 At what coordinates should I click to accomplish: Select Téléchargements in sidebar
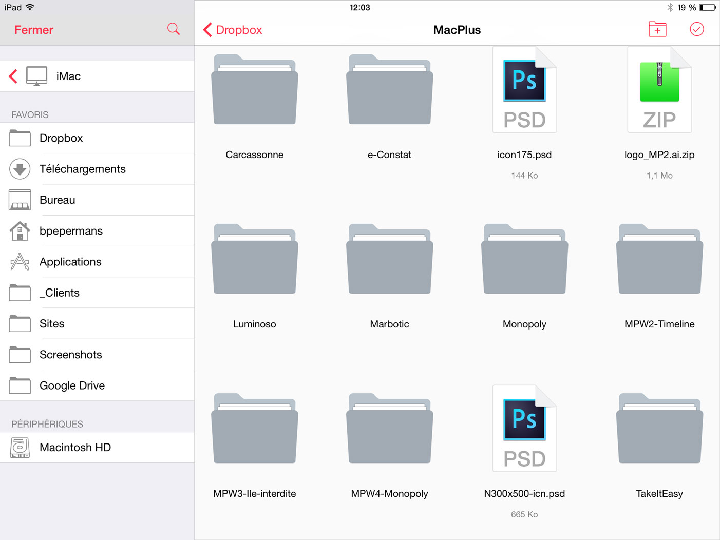(x=97, y=169)
